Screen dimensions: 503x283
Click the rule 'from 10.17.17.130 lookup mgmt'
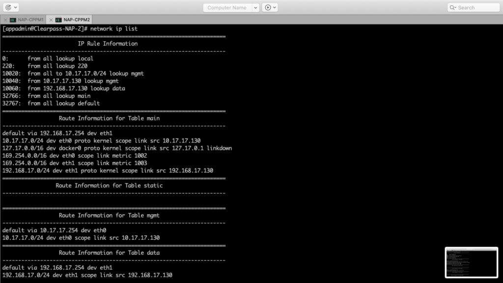tap(73, 81)
